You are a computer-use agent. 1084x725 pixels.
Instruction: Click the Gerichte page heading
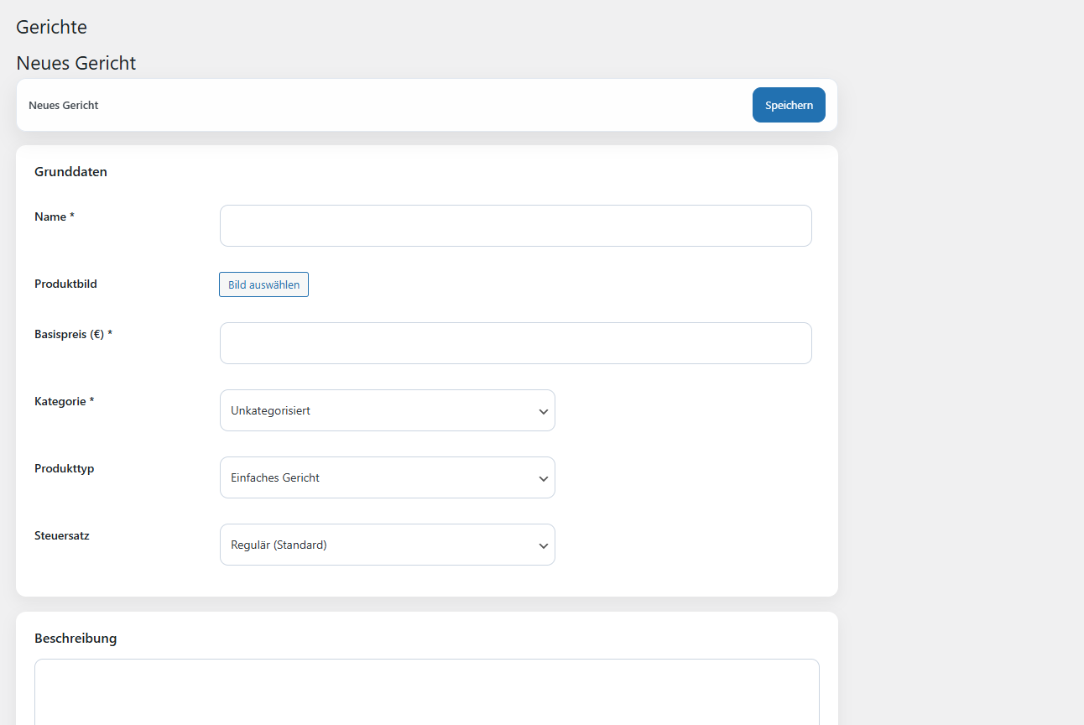51,27
